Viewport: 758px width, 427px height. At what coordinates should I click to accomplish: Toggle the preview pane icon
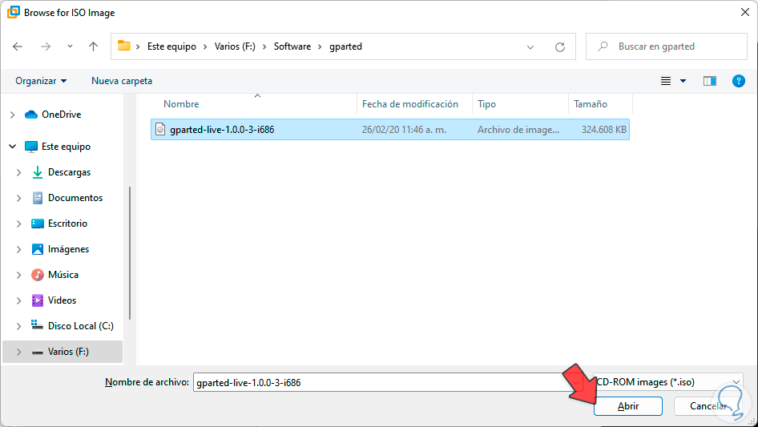point(710,81)
